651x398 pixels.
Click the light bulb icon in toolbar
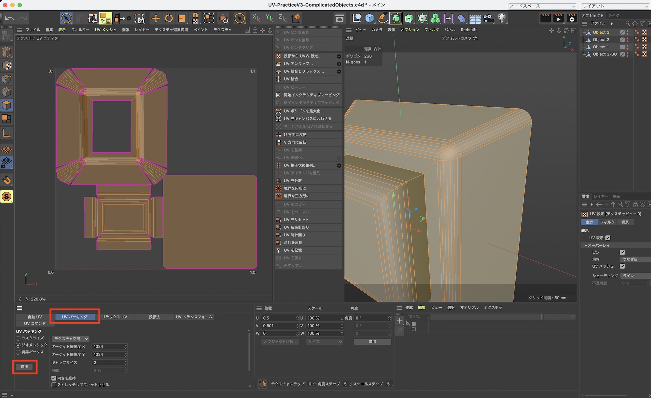502,18
